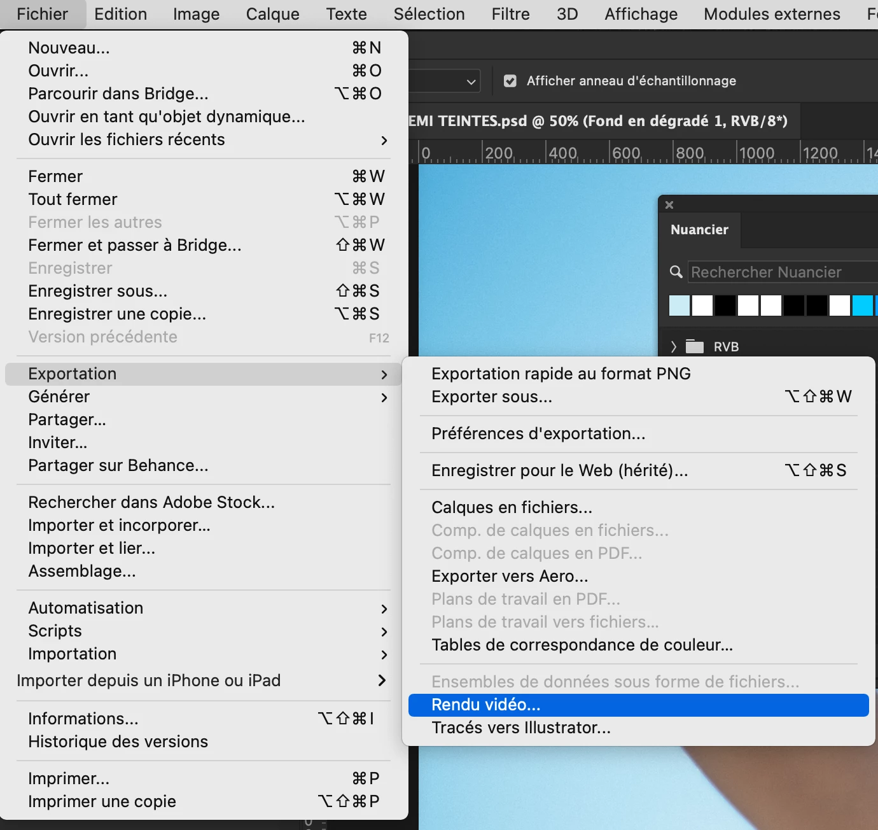This screenshot has height=830, width=878.
Task: Pick the cyan swatch in Nuancier
Action: click(x=863, y=306)
